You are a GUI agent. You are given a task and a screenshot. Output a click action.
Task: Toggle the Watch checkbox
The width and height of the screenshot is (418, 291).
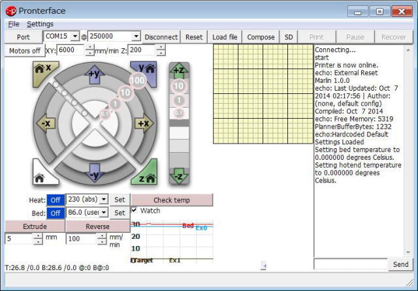tap(134, 210)
